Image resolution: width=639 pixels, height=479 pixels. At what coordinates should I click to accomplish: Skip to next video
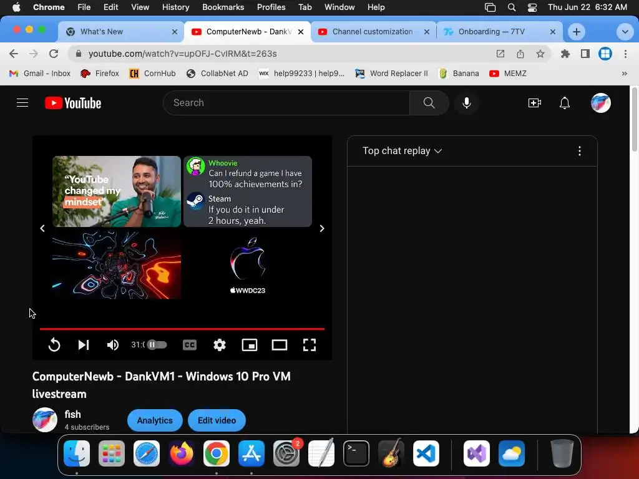coord(84,345)
